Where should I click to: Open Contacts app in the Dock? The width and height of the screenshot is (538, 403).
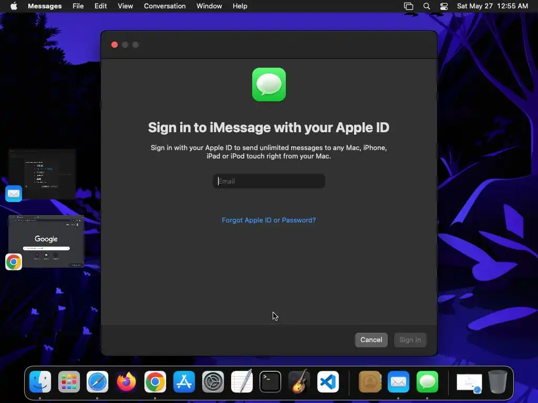pos(370,382)
